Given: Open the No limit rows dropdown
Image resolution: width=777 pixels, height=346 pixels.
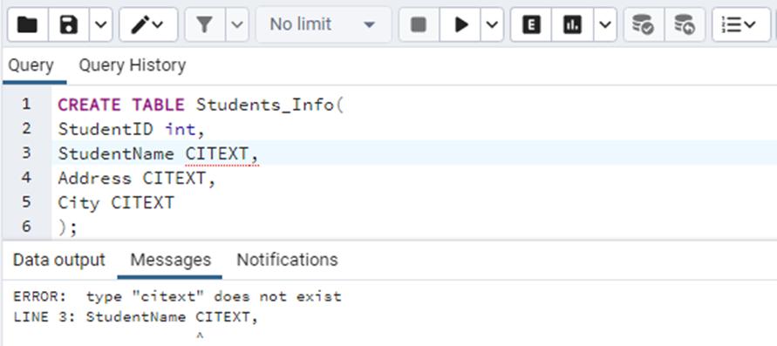Looking at the screenshot, I should click(323, 24).
